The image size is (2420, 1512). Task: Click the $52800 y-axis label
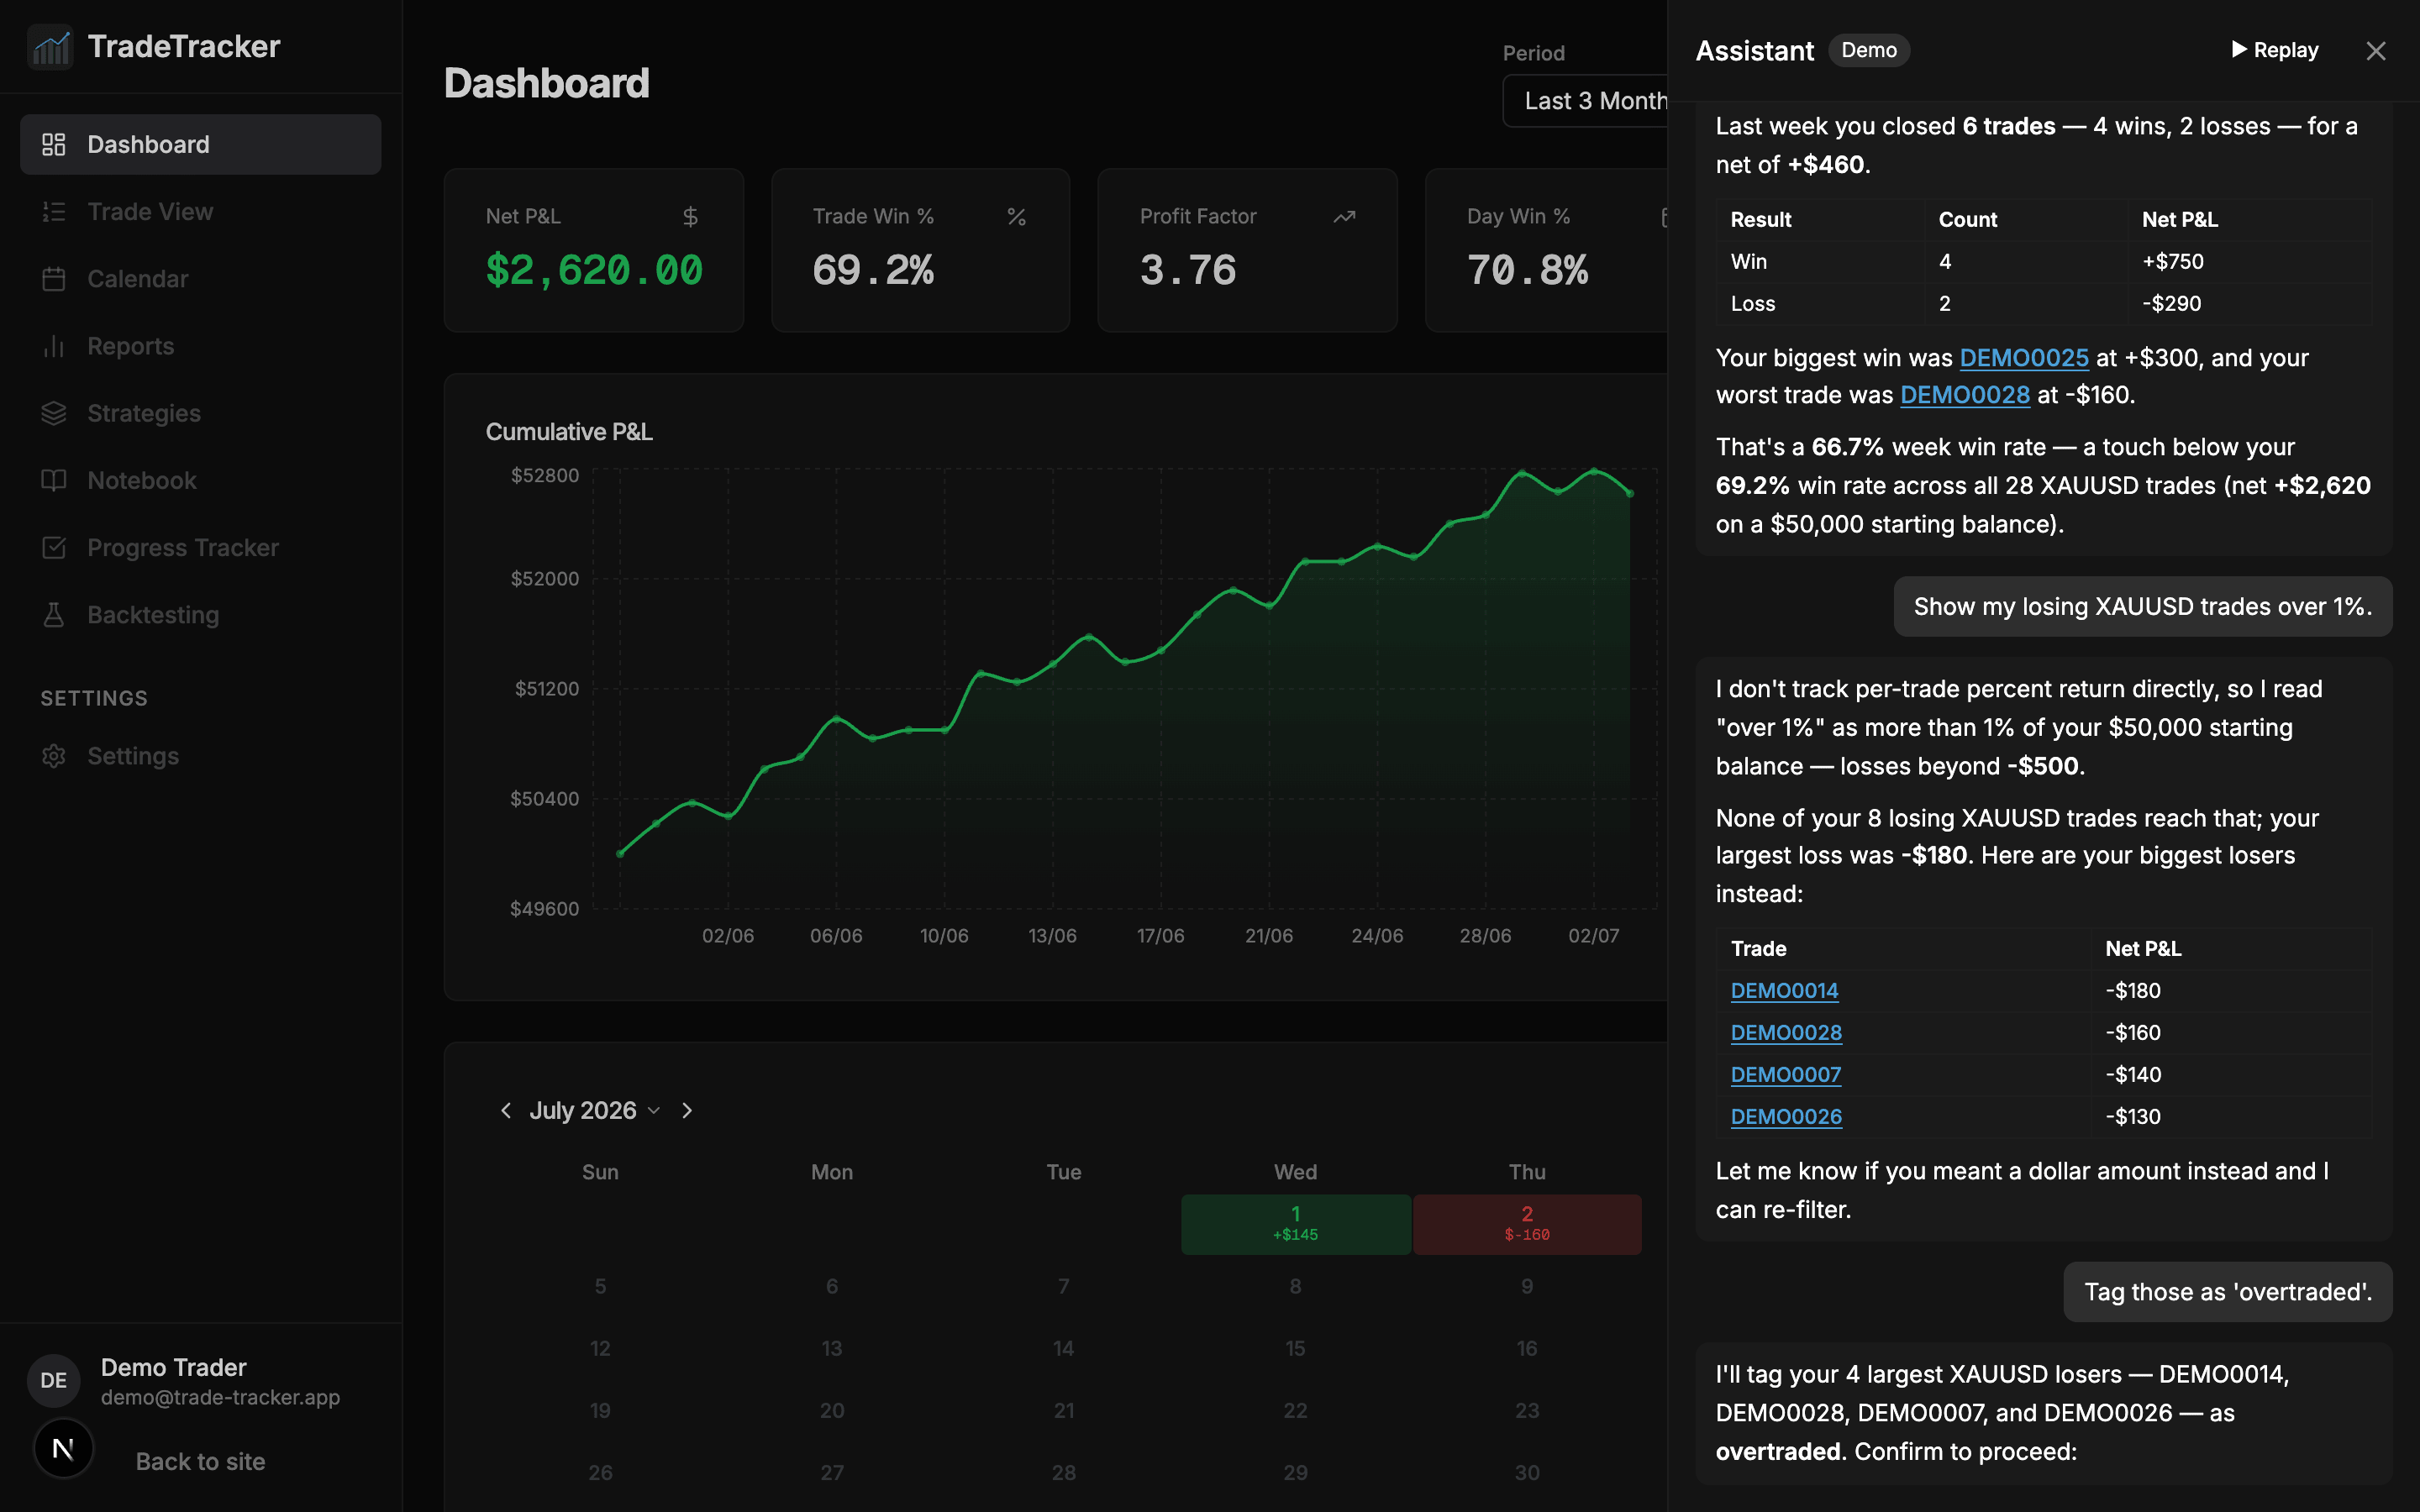(545, 476)
